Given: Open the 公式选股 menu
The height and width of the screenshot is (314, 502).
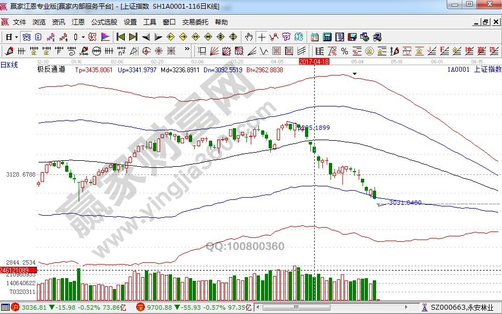Looking at the screenshot, I should (x=104, y=22).
